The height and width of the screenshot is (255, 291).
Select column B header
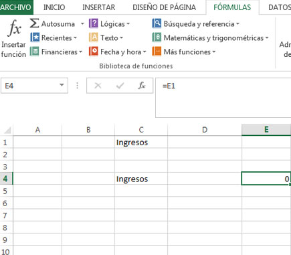coord(88,130)
